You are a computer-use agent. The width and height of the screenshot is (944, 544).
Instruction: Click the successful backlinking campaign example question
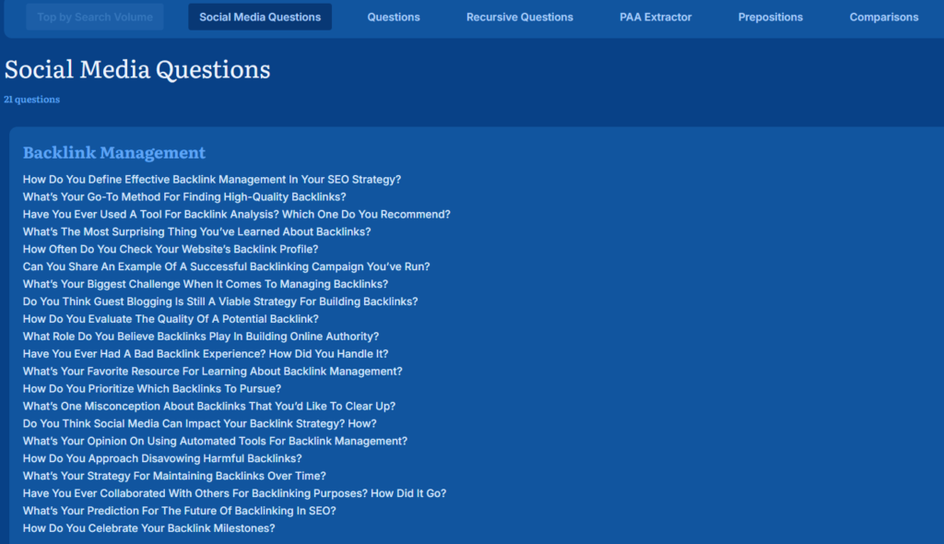point(226,266)
